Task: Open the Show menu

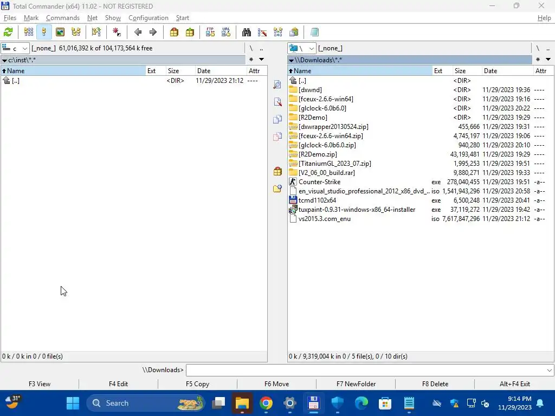Action: (x=113, y=18)
